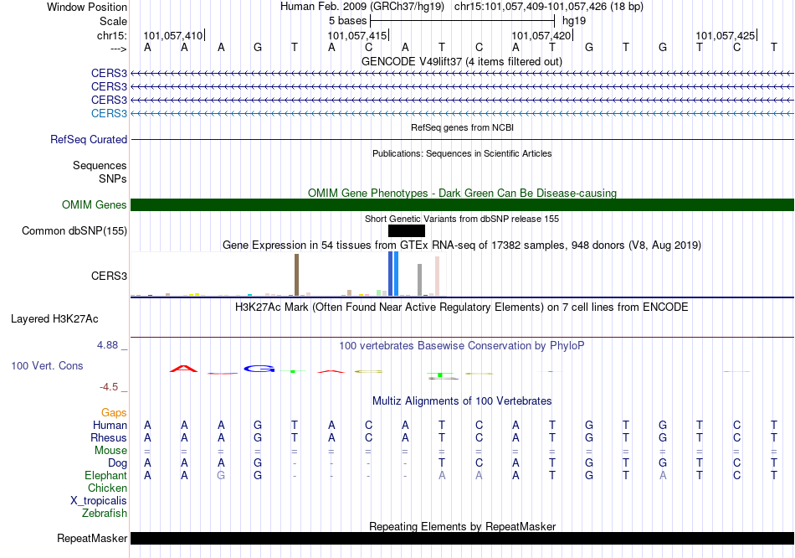
Task: Click the tall brown GTEx expression bar
Action: click(296, 275)
